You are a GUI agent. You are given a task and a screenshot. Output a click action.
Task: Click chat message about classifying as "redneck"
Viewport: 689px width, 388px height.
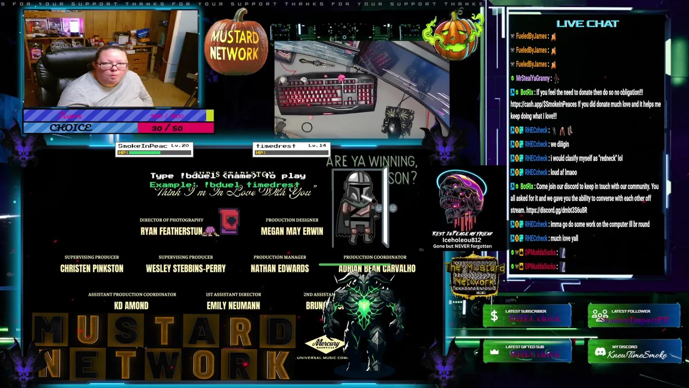[x=586, y=158]
